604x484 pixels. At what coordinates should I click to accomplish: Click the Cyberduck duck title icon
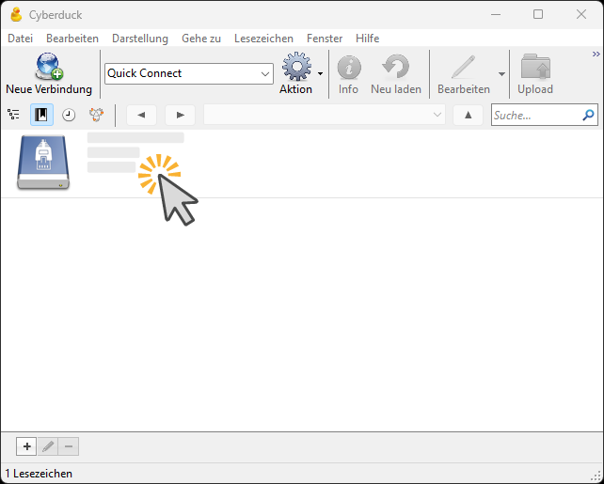(16, 15)
